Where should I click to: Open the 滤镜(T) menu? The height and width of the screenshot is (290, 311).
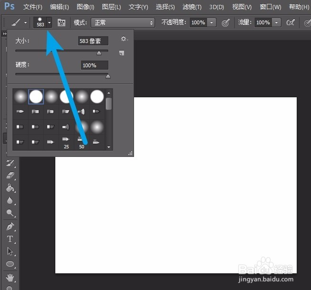192,7
